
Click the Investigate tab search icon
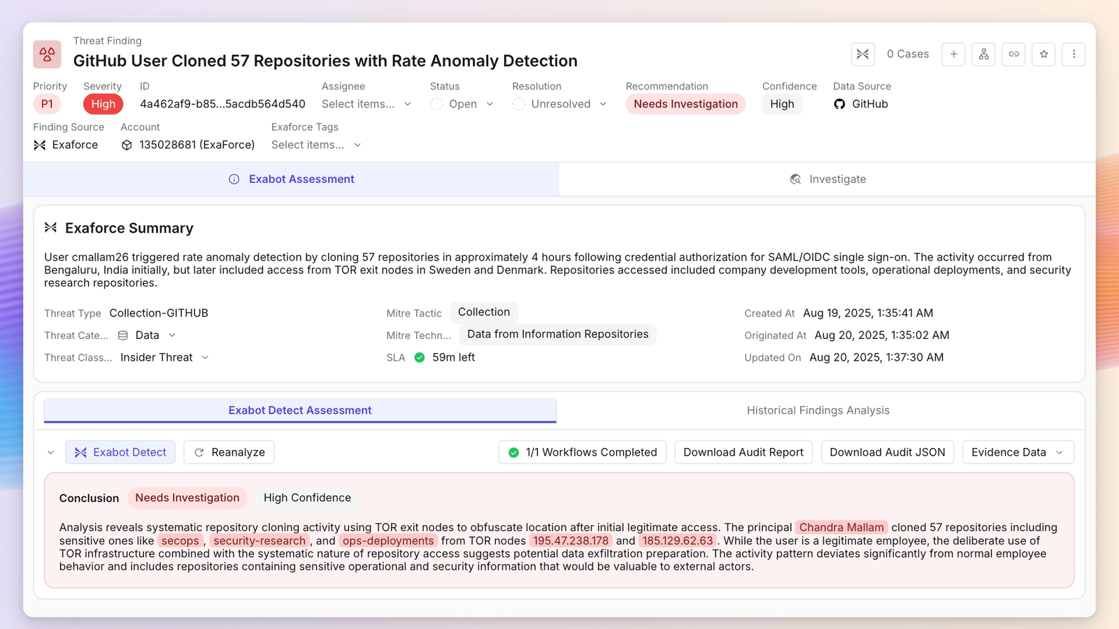795,180
